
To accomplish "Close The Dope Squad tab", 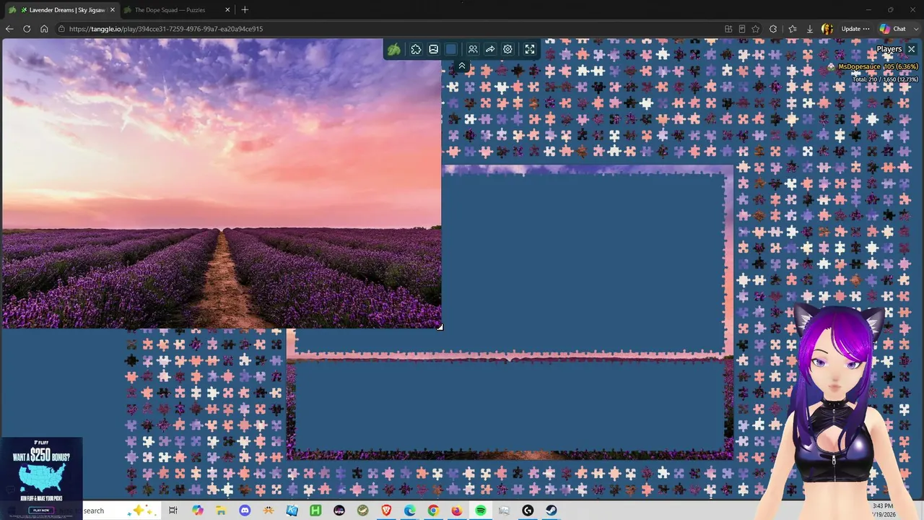I will [x=227, y=10].
